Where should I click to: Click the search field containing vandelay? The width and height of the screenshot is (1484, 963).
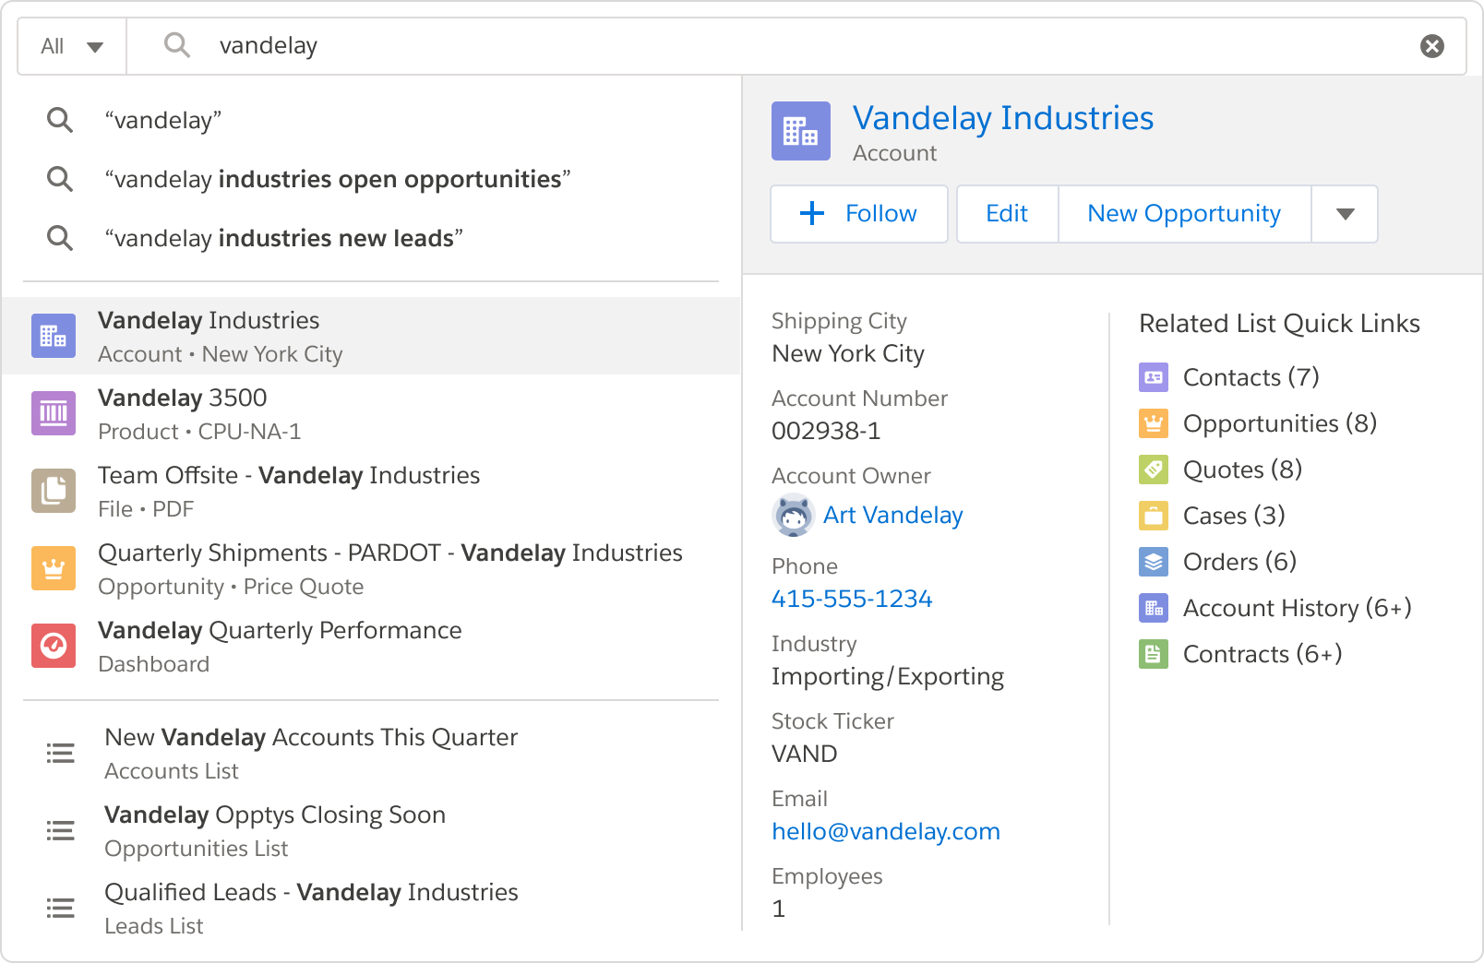796,46
